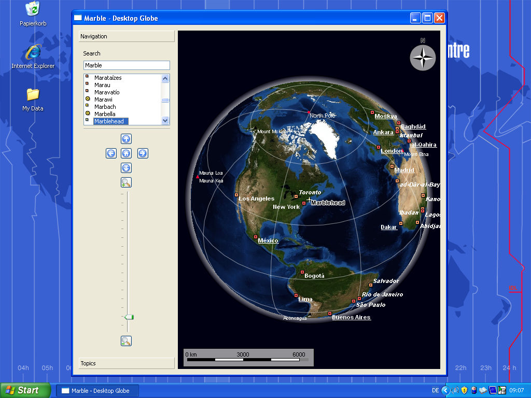Expand the Topics panel tab
This screenshot has height=398, width=531.
[127, 363]
